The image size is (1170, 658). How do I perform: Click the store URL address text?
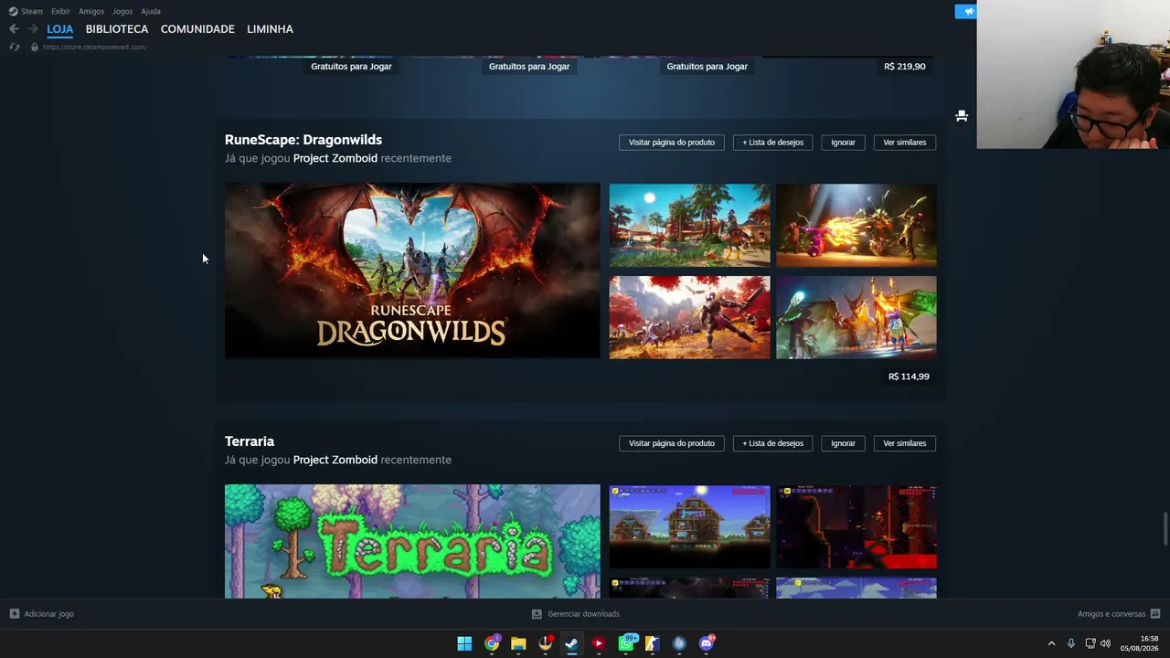(94, 47)
